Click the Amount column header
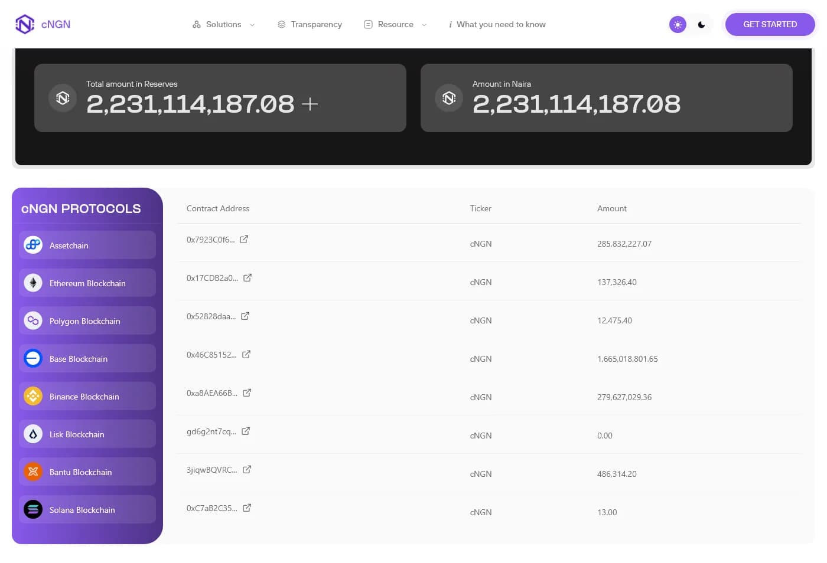This screenshot has width=827, height=563. 611,208
